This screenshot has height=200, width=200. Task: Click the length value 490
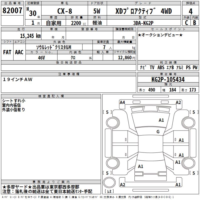pyautogui.click(x=152, y=90)
